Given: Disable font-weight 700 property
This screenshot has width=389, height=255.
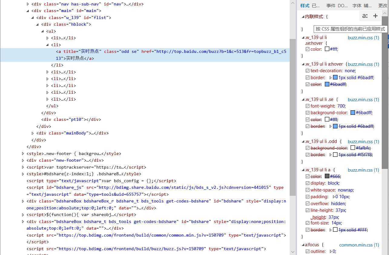Looking at the screenshot, I should click(308, 106).
